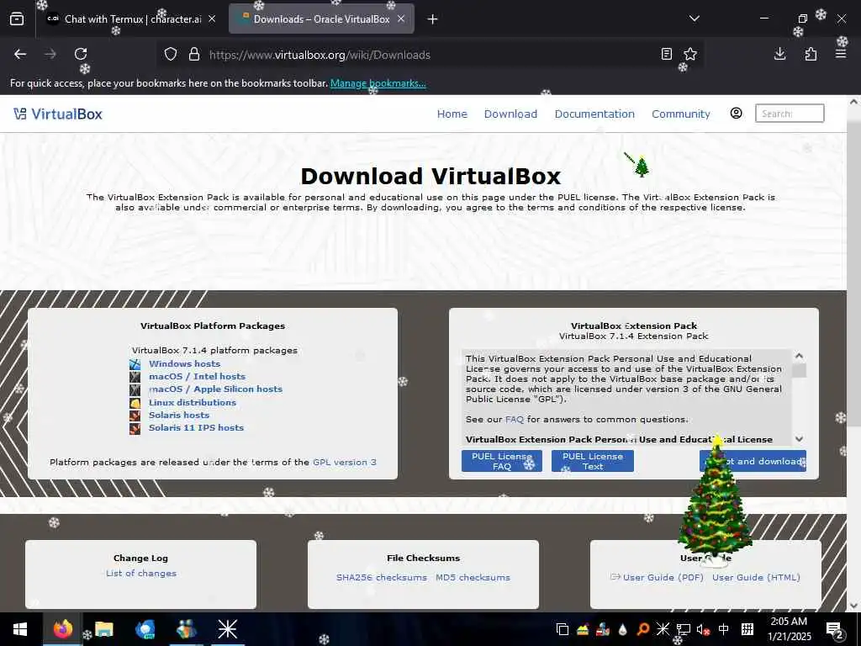Open the Solaris 11 IPS hosts link
This screenshot has width=861, height=646.
[196, 427]
